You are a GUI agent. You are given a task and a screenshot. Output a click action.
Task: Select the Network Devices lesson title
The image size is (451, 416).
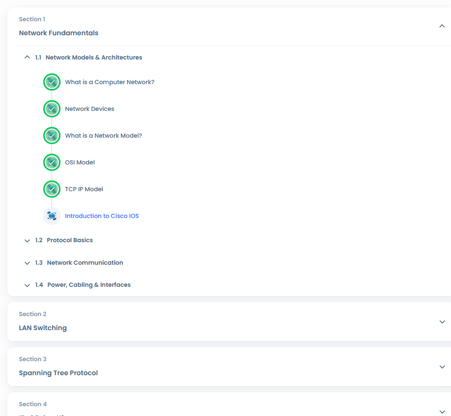(x=90, y=109)
